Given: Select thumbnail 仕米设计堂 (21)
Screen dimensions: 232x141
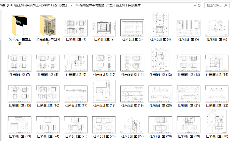Looking at the screenshot, I should pos(188,94).
